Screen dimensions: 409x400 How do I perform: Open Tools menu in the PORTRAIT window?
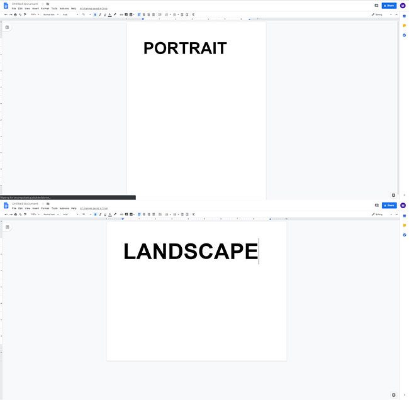point(54,9)
